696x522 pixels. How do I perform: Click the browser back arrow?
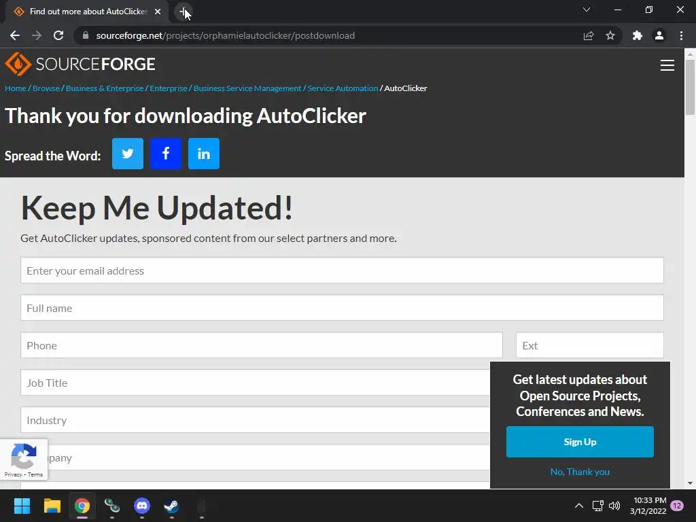(15, 35)
